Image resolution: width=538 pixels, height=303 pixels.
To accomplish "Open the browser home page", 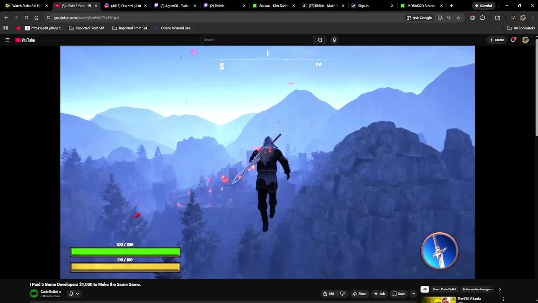I will tap(36, 18).
